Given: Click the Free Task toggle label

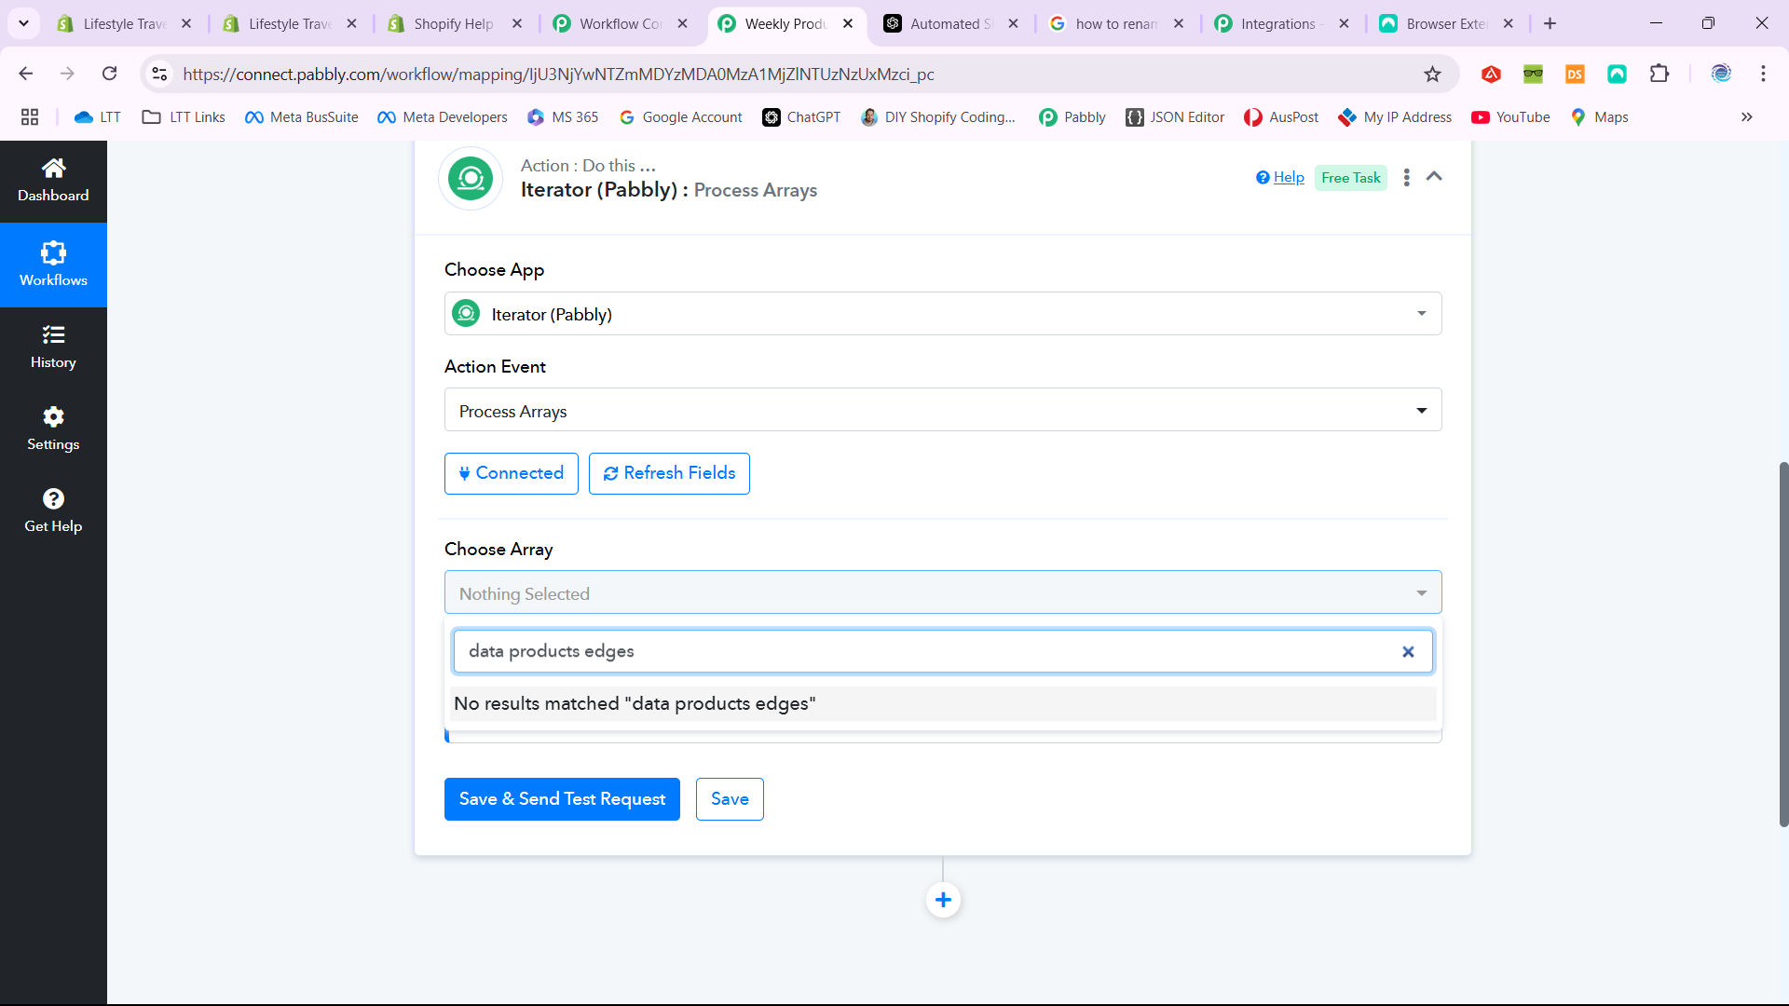Looking at the screenshot, I should click(1350, 177).
